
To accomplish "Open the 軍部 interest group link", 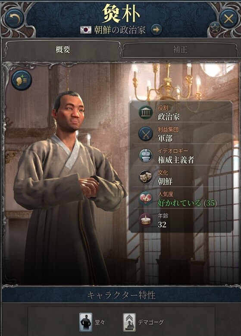I will point(165,138).
